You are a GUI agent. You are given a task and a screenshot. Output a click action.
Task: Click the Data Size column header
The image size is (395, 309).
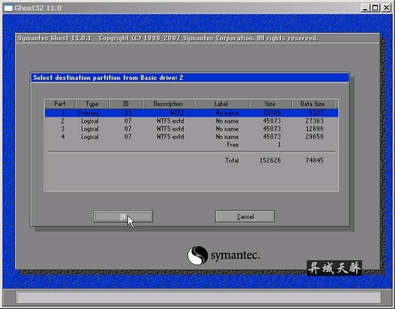pyautogui.click(x=313, y=104)
